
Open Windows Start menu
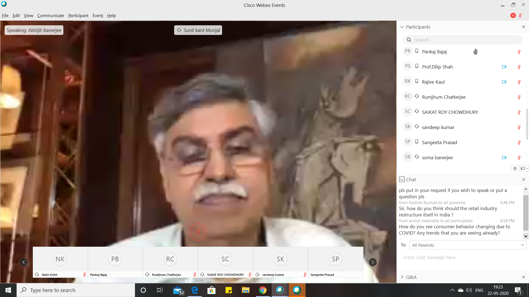8,290
